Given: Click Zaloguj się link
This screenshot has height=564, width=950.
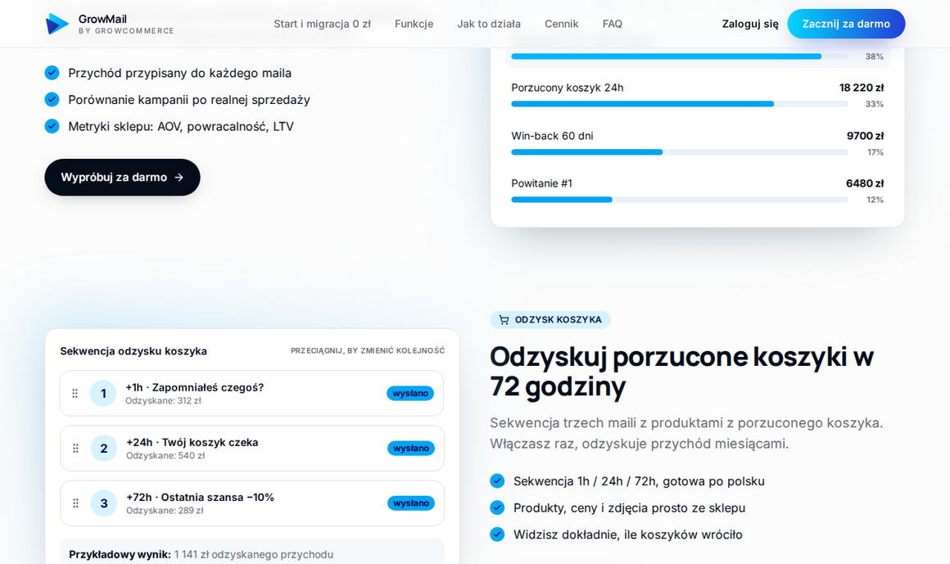Looking at the screenshot, I should (750, 24).
